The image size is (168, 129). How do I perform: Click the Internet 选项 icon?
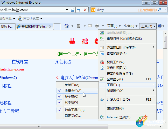point(102,117)
